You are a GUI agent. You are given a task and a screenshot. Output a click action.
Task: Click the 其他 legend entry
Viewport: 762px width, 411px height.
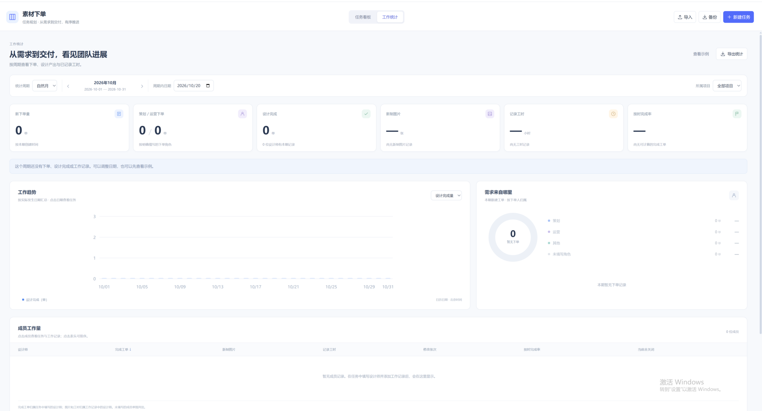point(554,243)
